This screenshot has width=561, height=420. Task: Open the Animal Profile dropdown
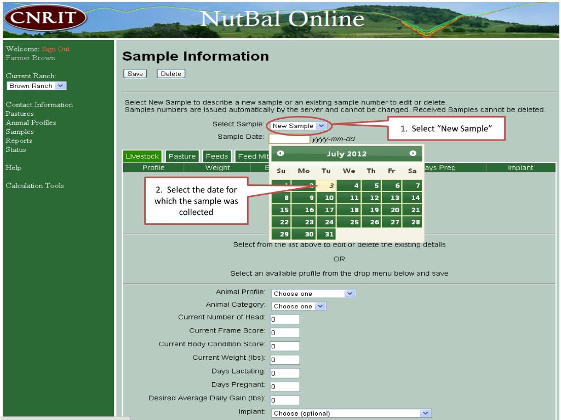point(313,294)
